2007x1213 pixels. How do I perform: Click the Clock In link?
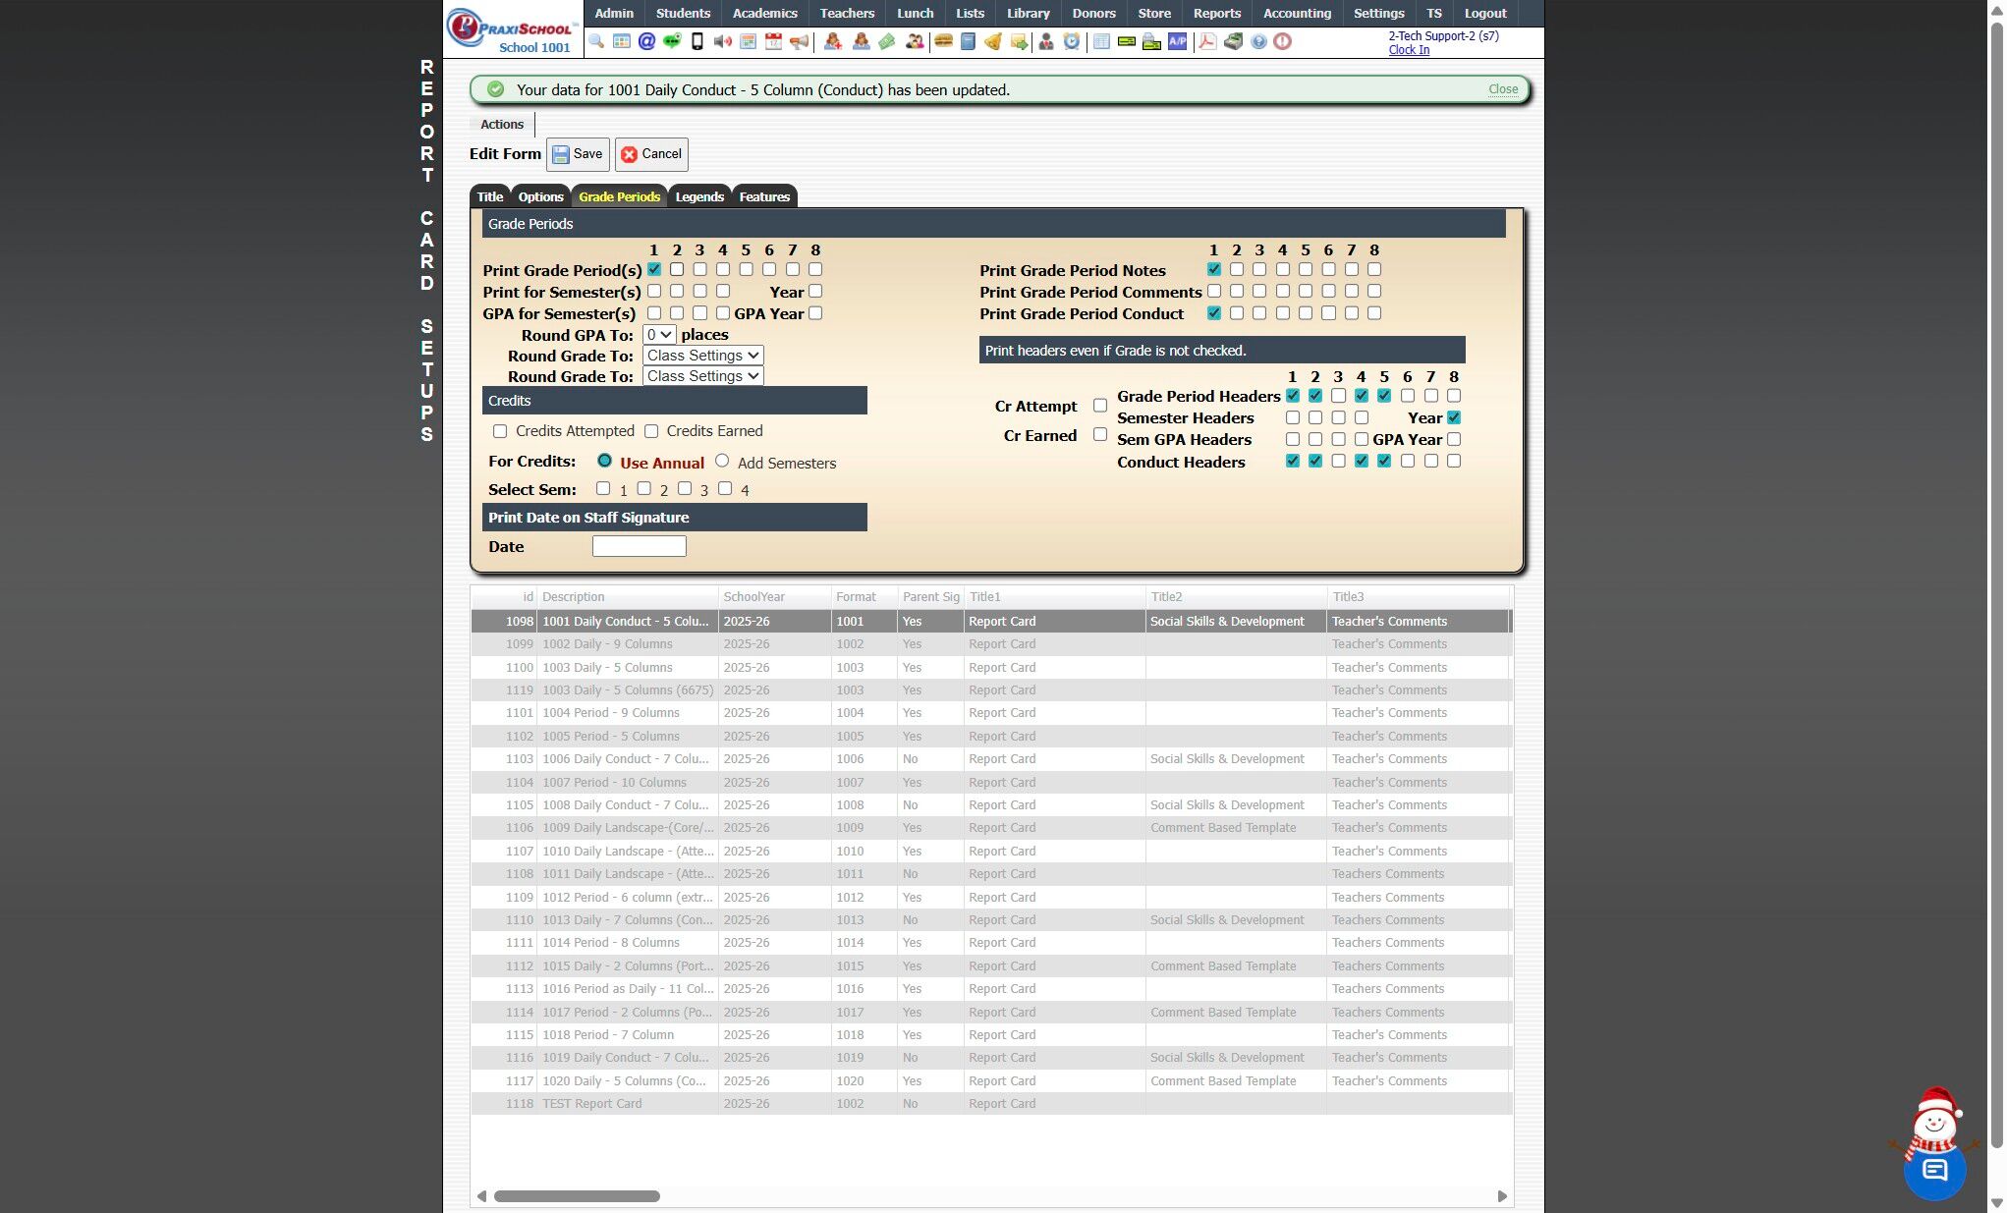[x=1409, y=50]
